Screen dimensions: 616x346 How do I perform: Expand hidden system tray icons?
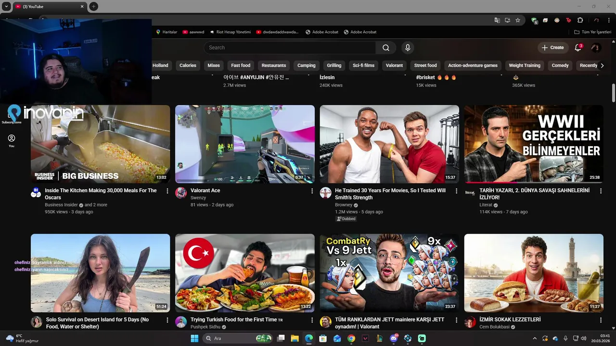coord(534,338)
